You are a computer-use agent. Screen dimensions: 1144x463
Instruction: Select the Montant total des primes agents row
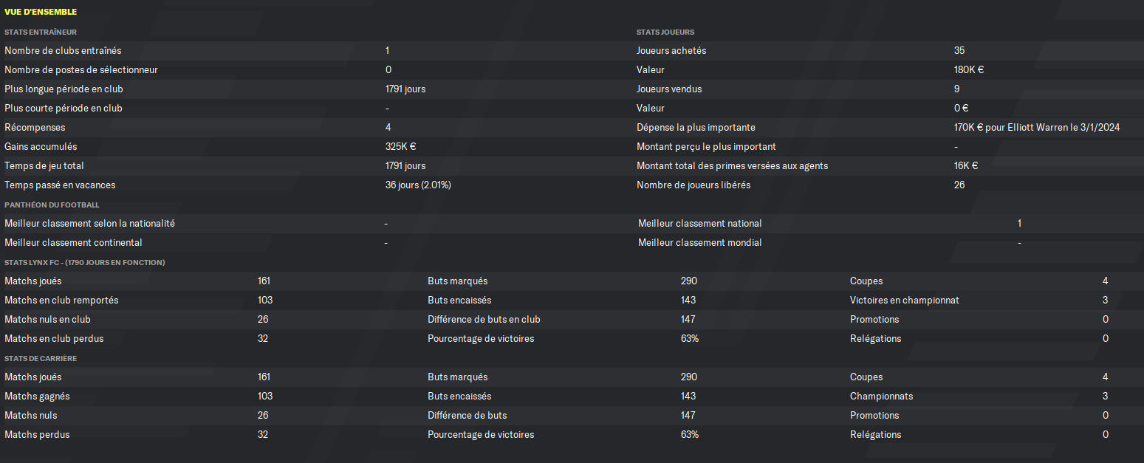point(888,166)
